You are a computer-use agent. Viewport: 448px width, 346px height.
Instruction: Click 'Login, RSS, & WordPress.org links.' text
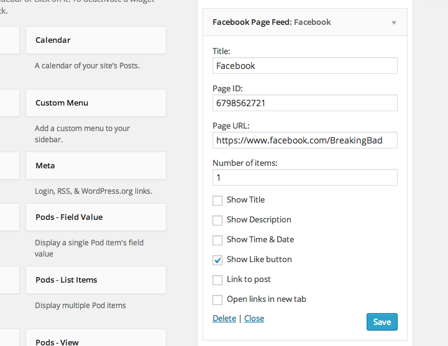(93, 191)
